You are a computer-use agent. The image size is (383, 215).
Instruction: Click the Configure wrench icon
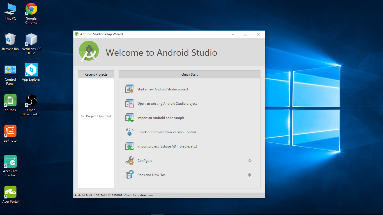[129, 161]
